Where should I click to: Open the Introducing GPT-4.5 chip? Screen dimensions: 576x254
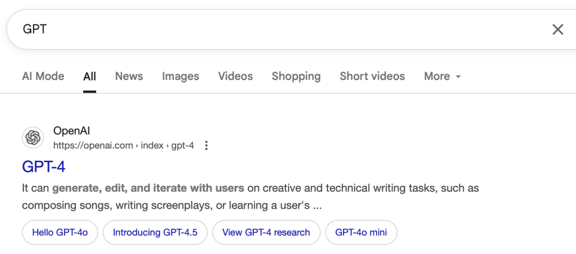155,232
